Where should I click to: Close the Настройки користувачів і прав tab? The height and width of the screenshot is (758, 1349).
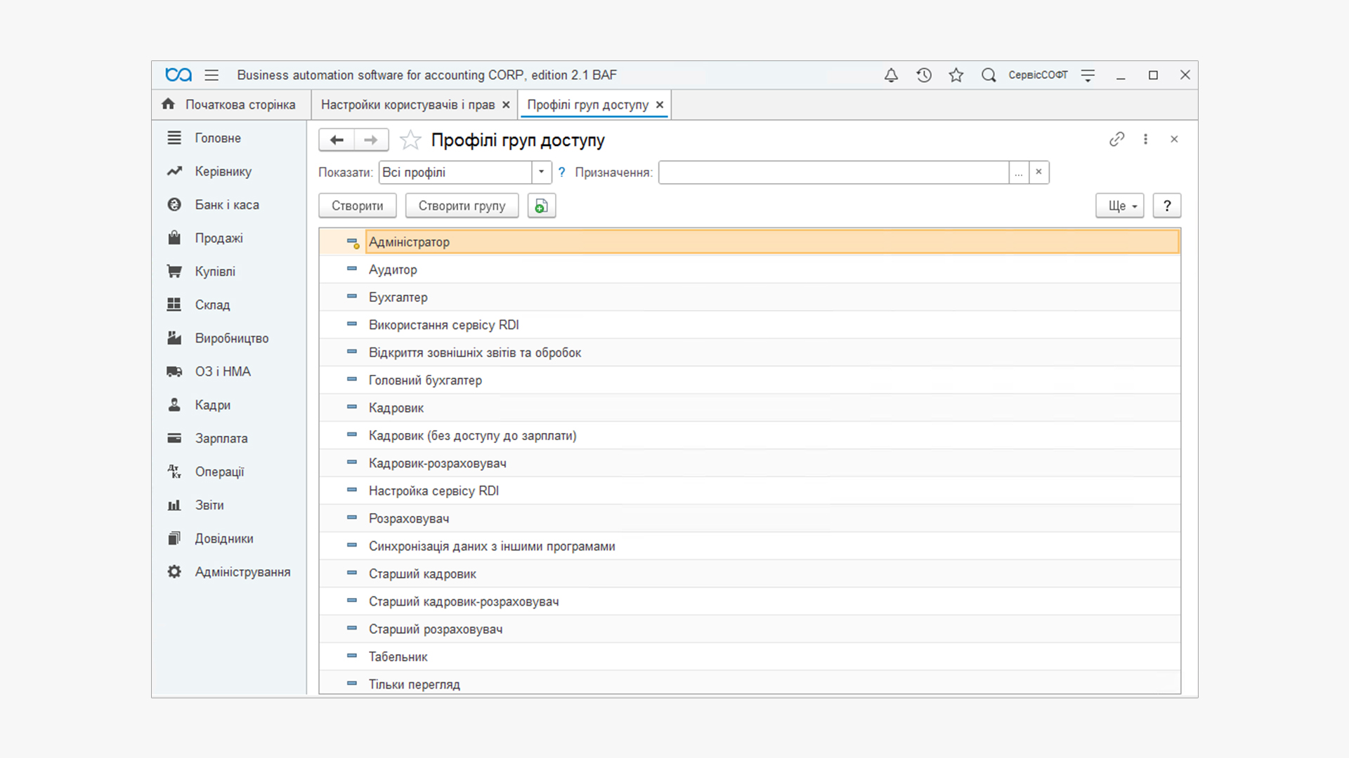506,105
